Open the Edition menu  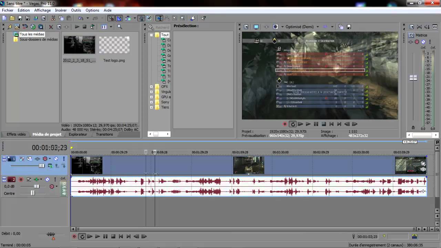click(x=24, y=10)
